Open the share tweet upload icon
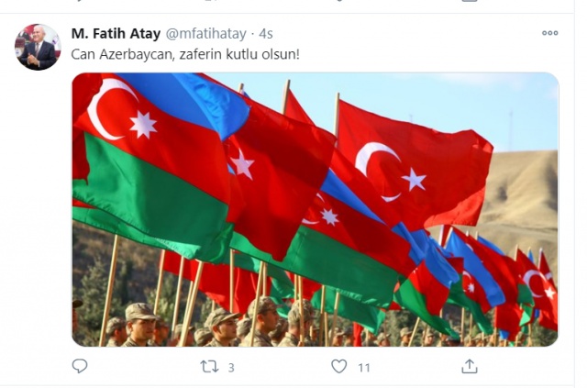Viewport: 587px width, 388px height. pos(469,366)
